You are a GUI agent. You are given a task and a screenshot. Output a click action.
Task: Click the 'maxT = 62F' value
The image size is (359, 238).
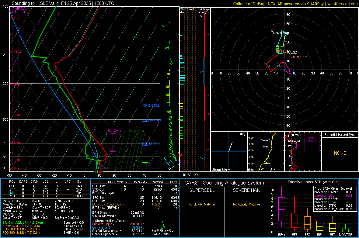point(40,211)
